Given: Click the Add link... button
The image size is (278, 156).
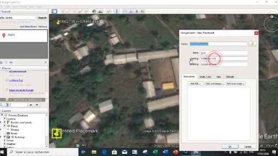Looking at the screenshot, I should (196, 84).
